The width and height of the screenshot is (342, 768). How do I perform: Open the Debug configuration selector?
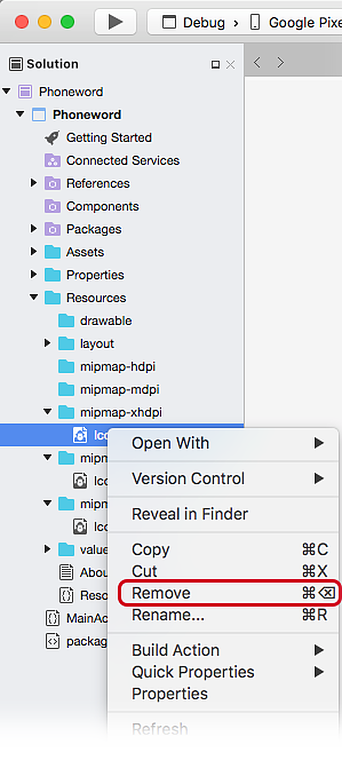coord(194,22)
